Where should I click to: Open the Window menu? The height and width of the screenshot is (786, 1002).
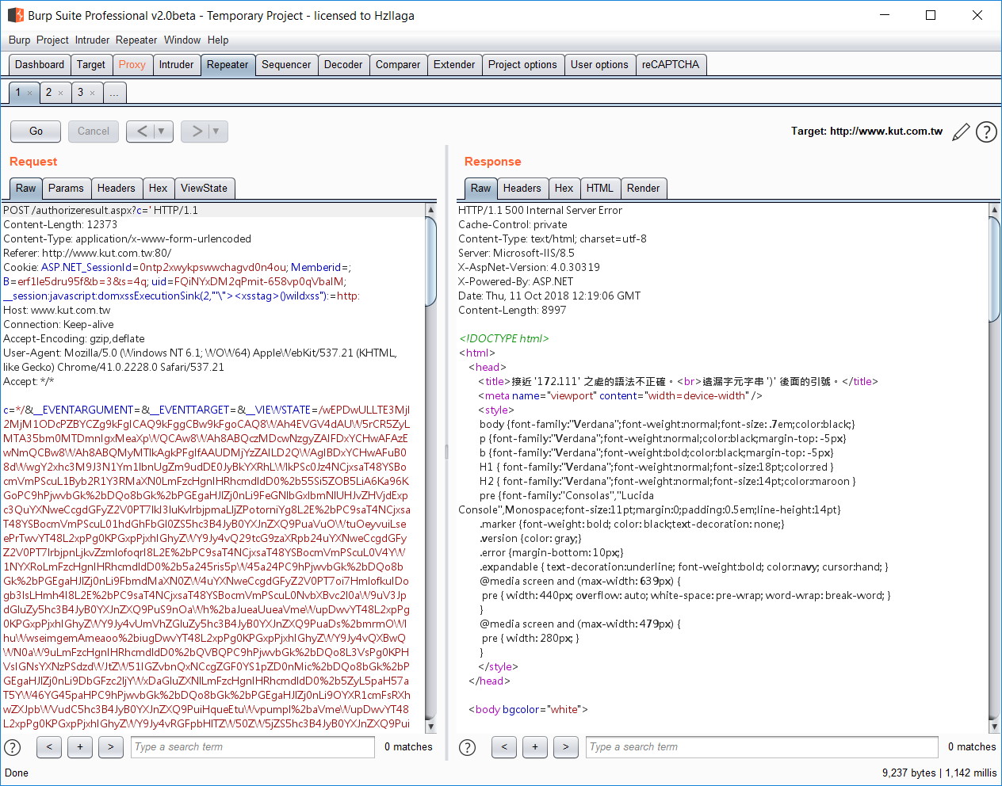click(182, 40)
